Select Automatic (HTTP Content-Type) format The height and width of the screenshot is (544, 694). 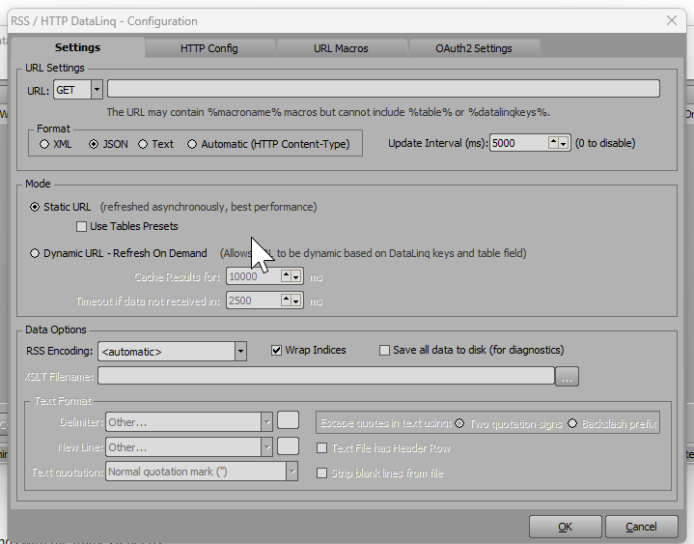coord(192,144)
